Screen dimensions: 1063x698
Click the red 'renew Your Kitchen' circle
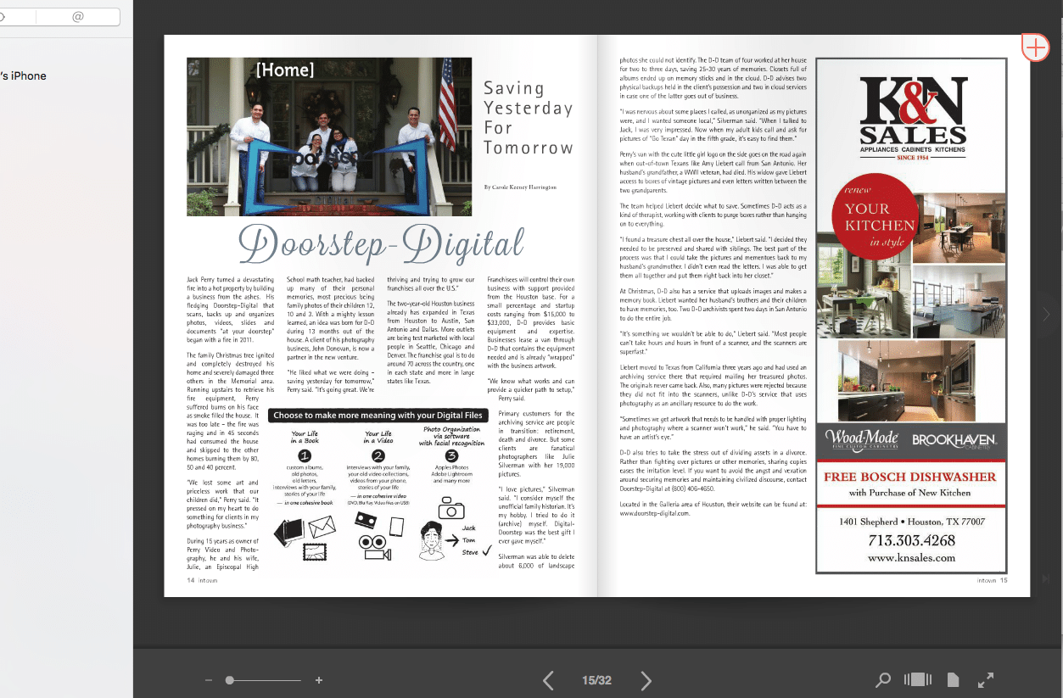click(x=877, y=215)
